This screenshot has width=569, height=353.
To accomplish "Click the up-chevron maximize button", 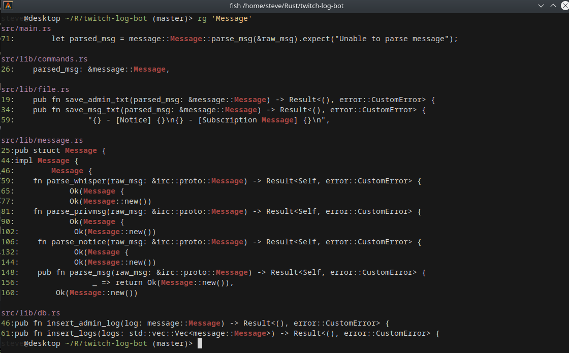I will click(553, 6).
